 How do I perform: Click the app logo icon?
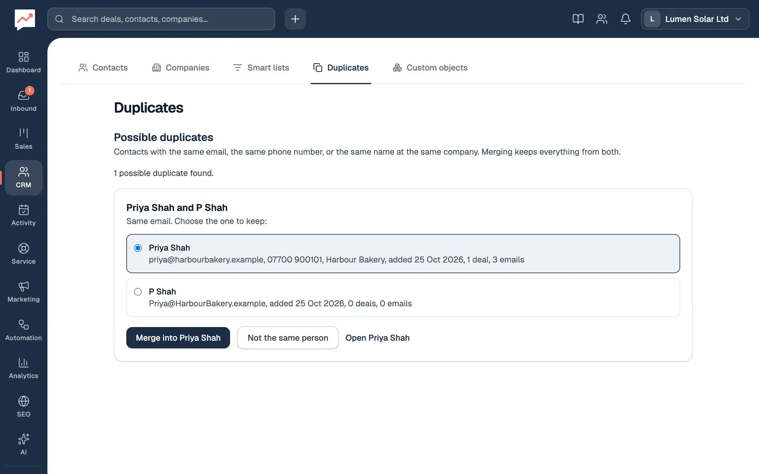(x=25, y=19)
